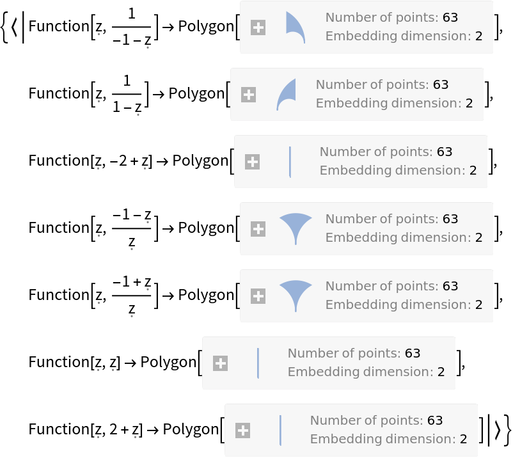
Task: Click the line thumbnail in the bottom card
Action: [280, 430]
